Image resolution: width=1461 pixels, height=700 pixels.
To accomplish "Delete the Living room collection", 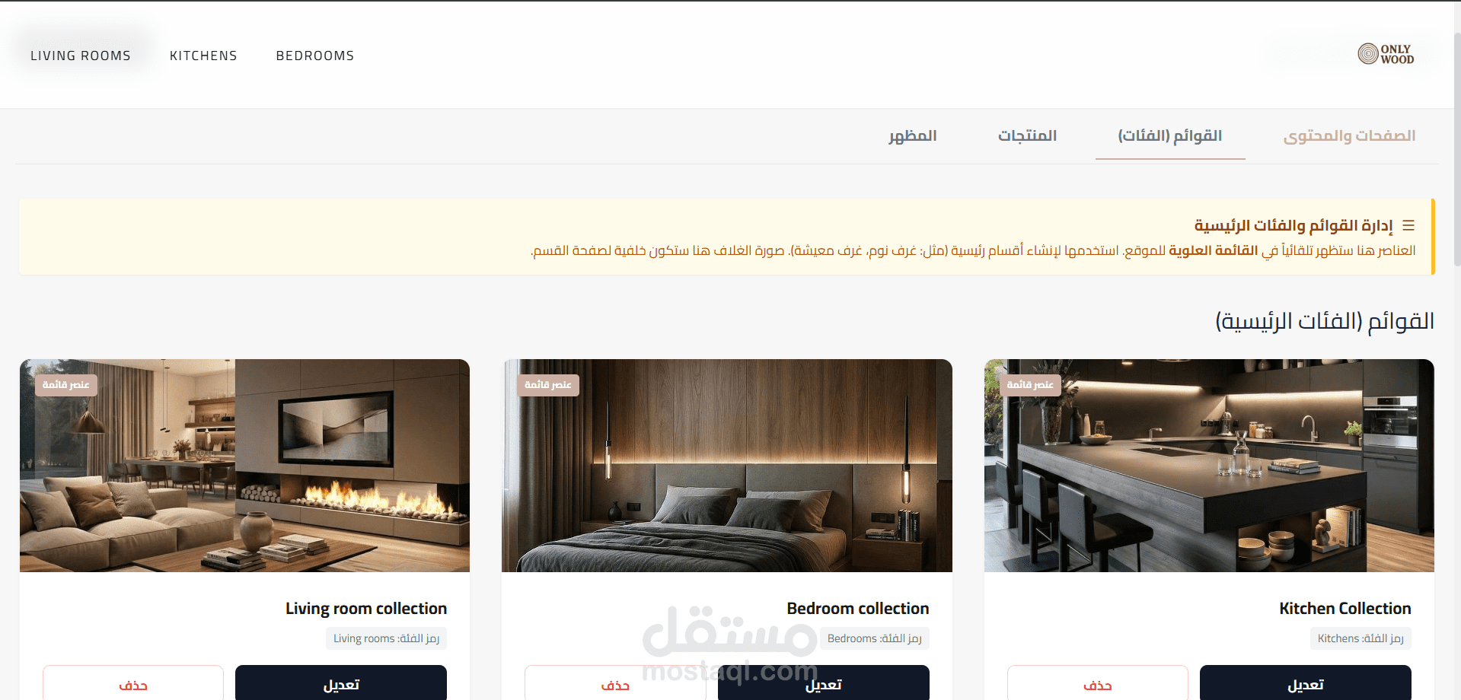I will coord(133,683).
